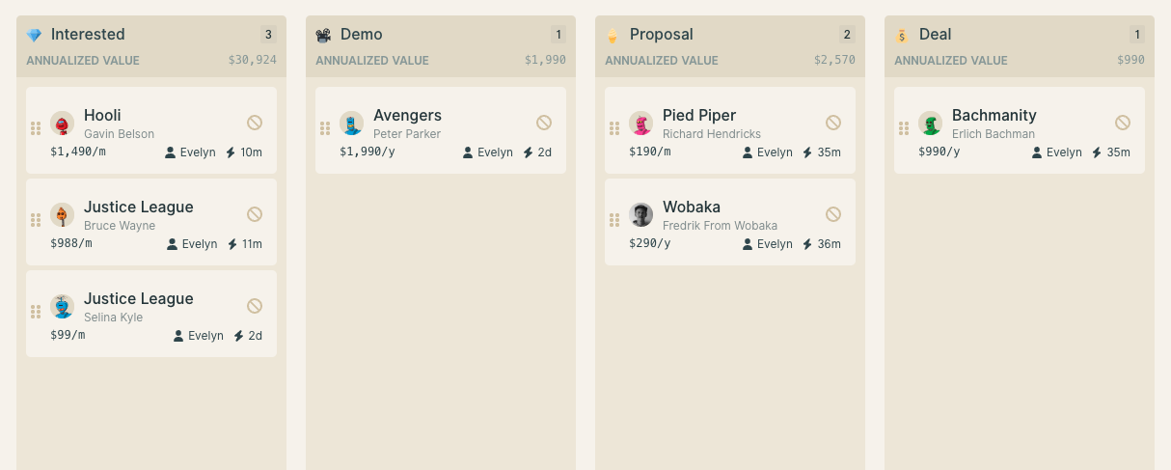Click the Proposal column count badge
Screen dimensions: 1171x470
click(847, 35)
